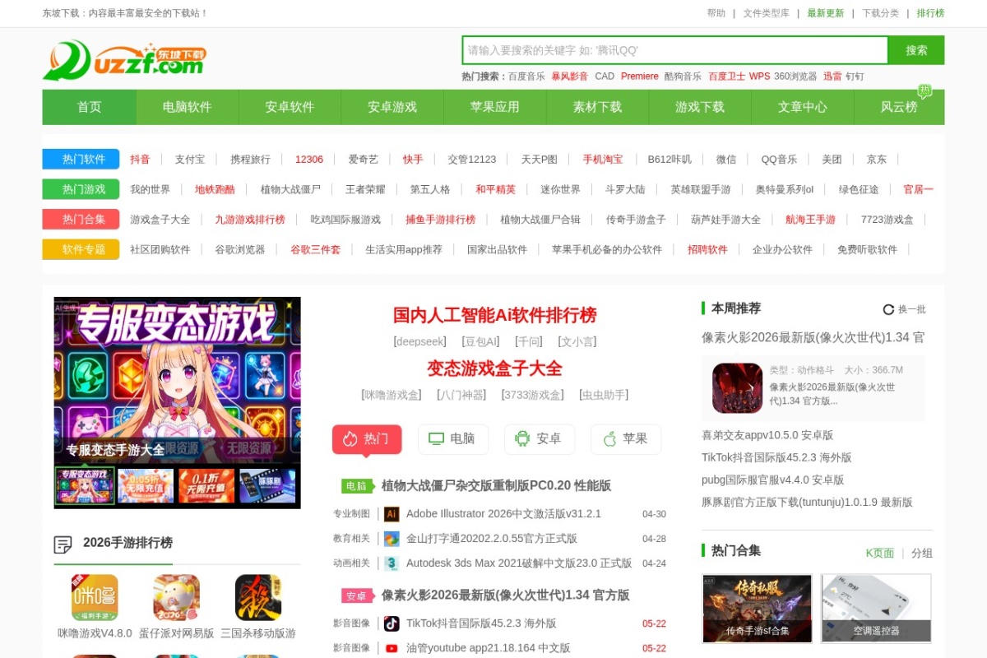This screenshot has height=658, width=987.
Task: Click the YouTube app icon
Action: click(392, 648)
